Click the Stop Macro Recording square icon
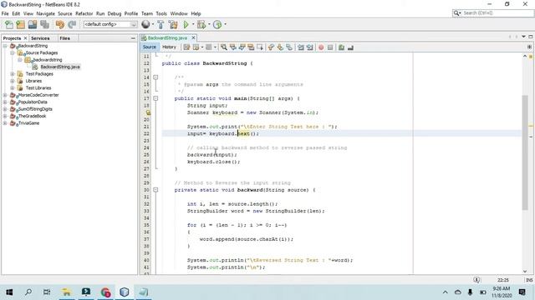 tap(330, 47)
